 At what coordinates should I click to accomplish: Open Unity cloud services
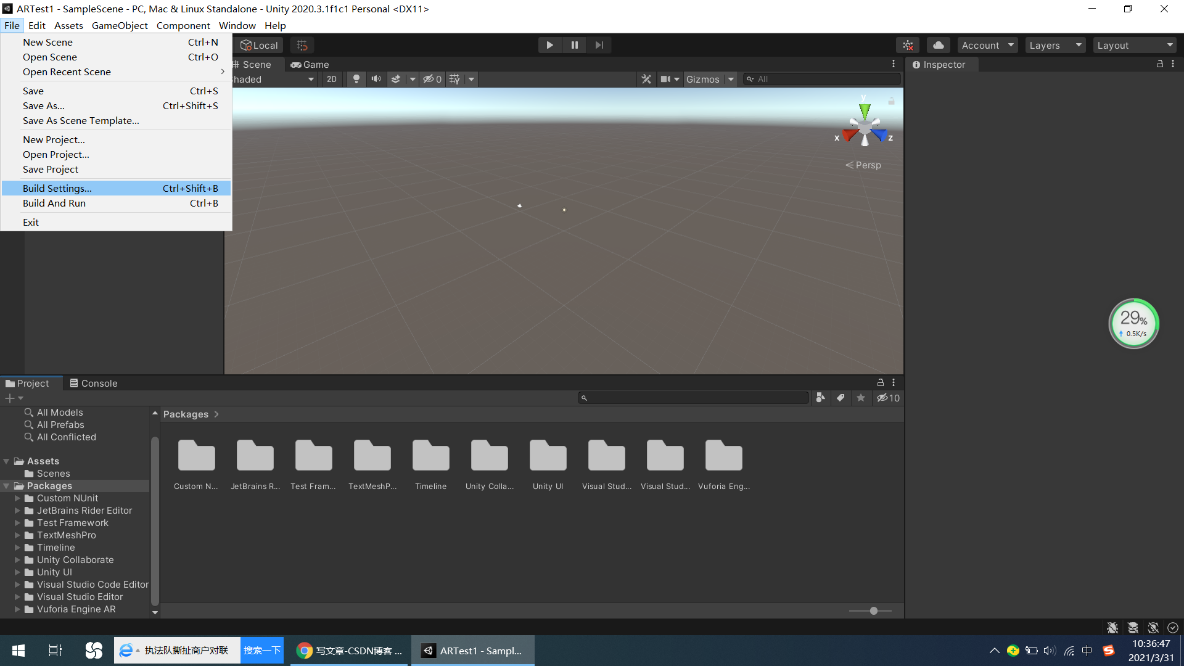point(938,44)
